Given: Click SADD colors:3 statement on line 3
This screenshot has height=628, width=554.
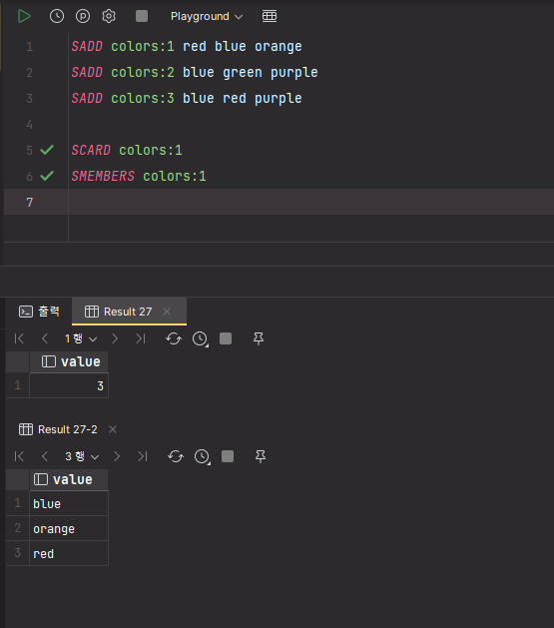Looking at the screenshot, I should [x=187, y=99].
